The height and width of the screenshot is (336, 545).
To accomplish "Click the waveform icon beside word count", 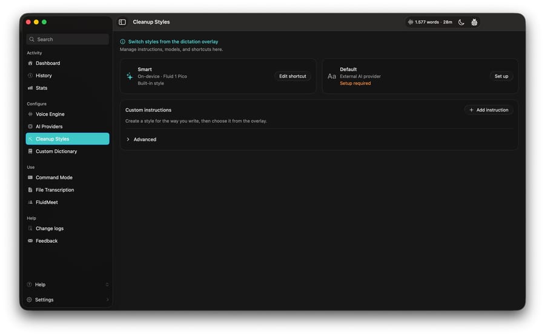I will [411, 22].
